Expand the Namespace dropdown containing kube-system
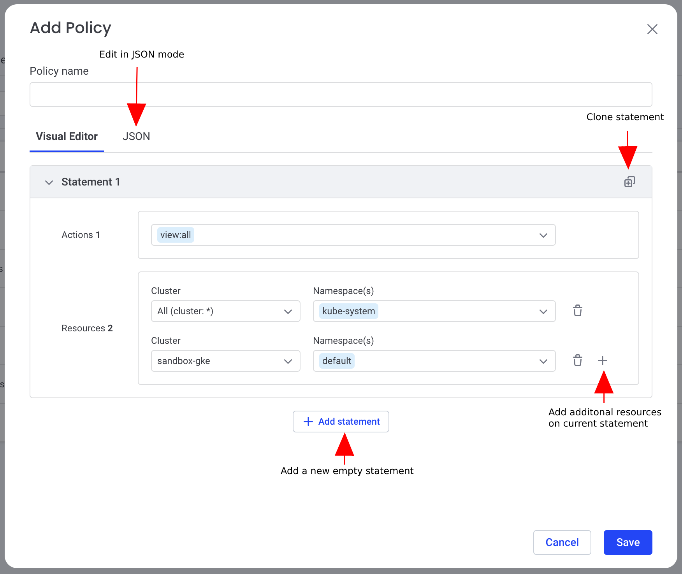The image size is (682, 574). click(x=543, y=311)
